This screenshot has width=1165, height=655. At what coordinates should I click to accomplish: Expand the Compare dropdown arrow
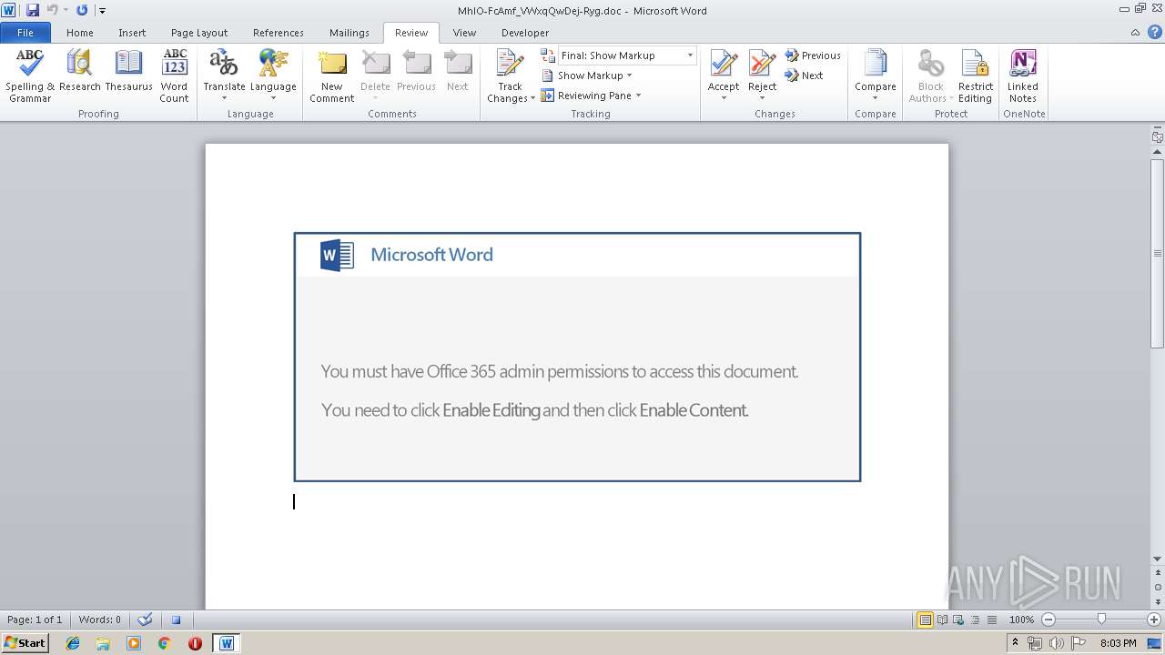point(876,98)
